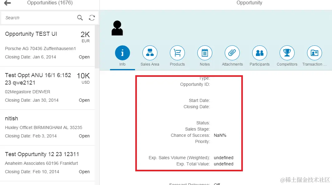Viewport: 332px width, 185px height.
Task: Click the 2K EUR value
Action: [85, 37]
